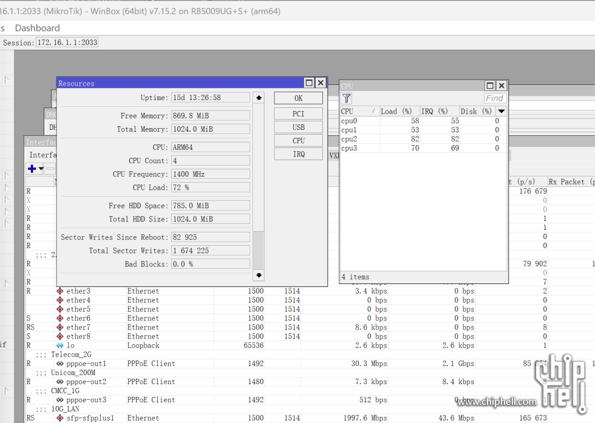Click the ether6 ethernet icon
The height and width of the screenshot is (423, 595).
[x=60, y=318]
